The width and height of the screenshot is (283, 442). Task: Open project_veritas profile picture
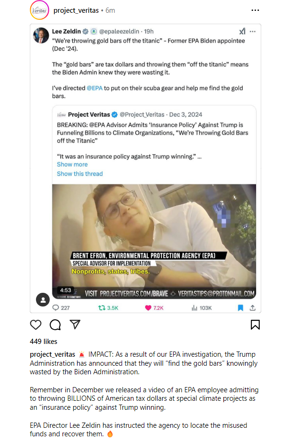point(39,10)
